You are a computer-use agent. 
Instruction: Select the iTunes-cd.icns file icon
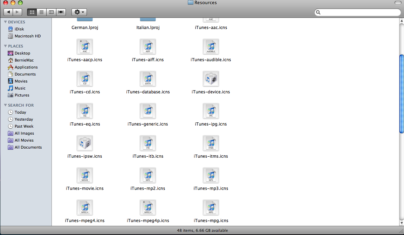click(x=85, y=79)
